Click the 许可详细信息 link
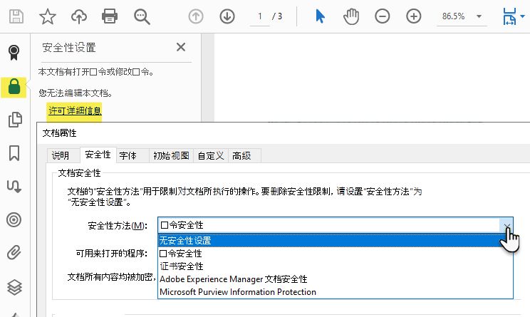Image resolution: width=530 pixels, height=317 pixels. tap(75, 110)
